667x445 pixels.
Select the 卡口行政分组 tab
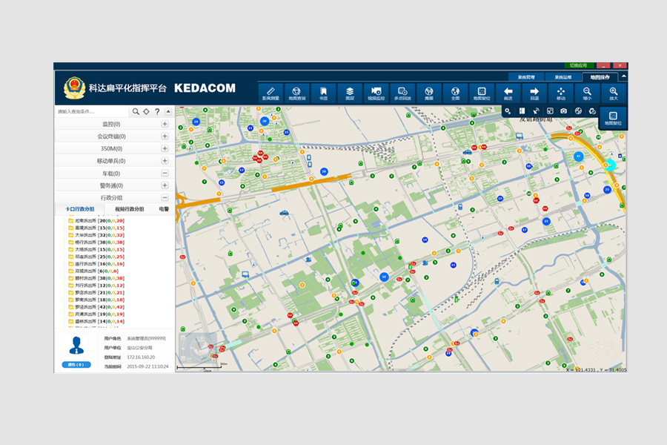tap(79, 209)
